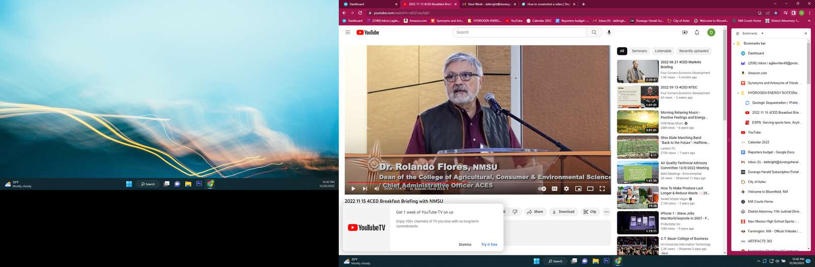The height and width of the screenshot is (267, 815).
Task: Open File Explorer on the left monitor taskbar
Action: pos(188,184)
